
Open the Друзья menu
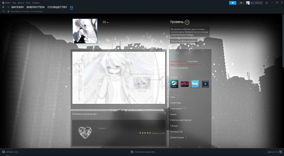[21, 3]
